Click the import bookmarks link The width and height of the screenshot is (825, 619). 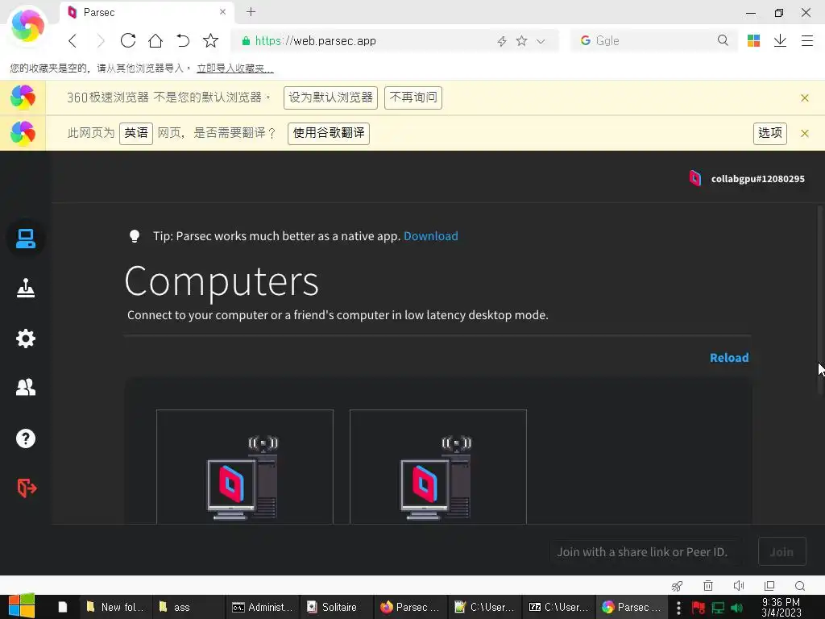234,69
